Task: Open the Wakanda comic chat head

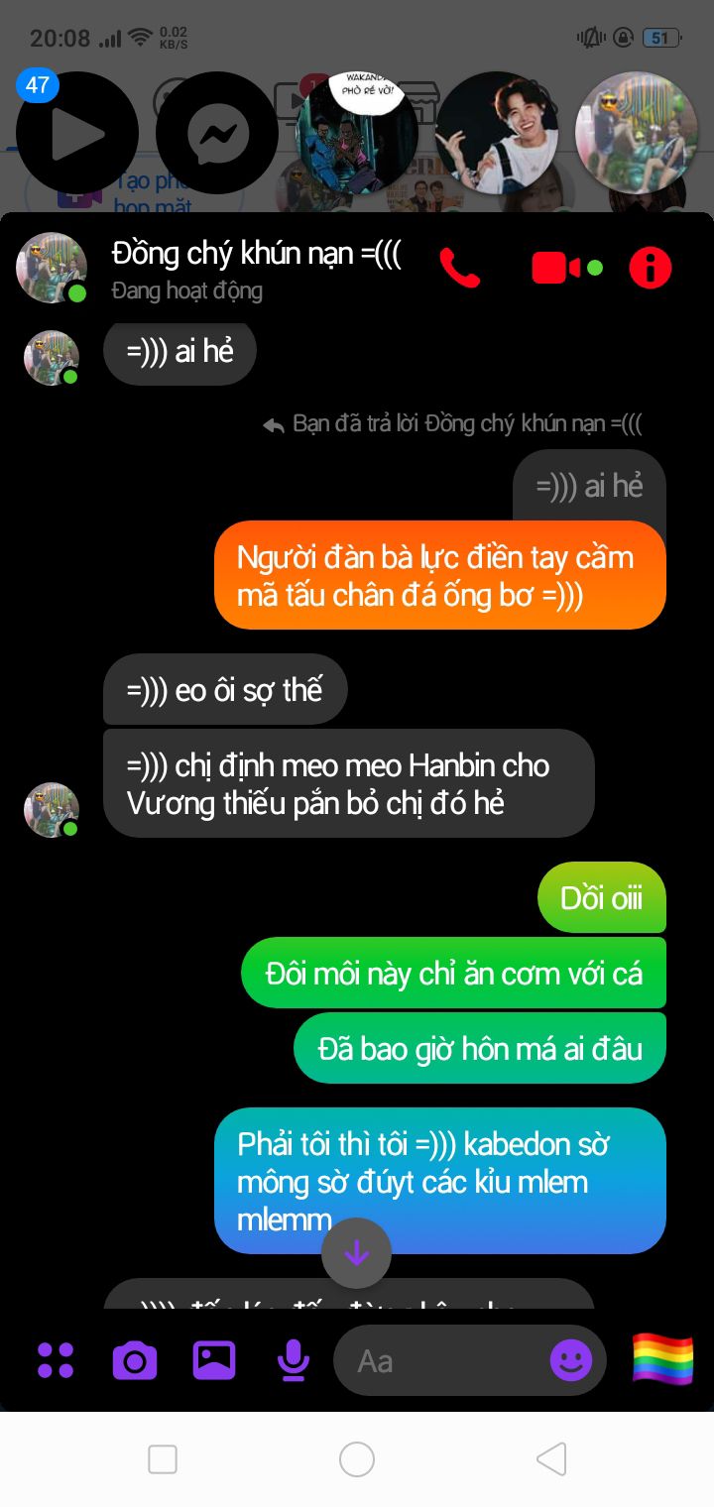Action: click(358, 133)
